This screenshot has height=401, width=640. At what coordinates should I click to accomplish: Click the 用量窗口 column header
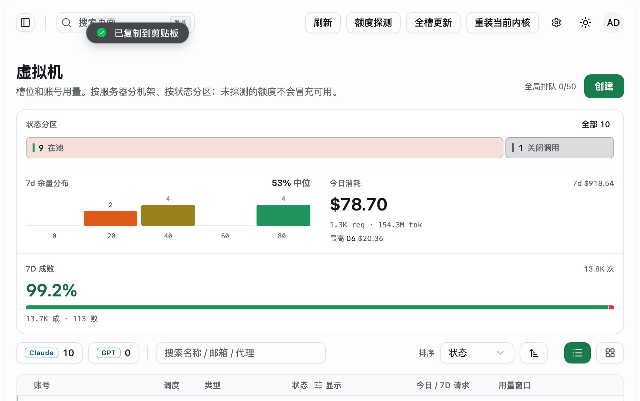pyautogui.click(x=515, y=385)
